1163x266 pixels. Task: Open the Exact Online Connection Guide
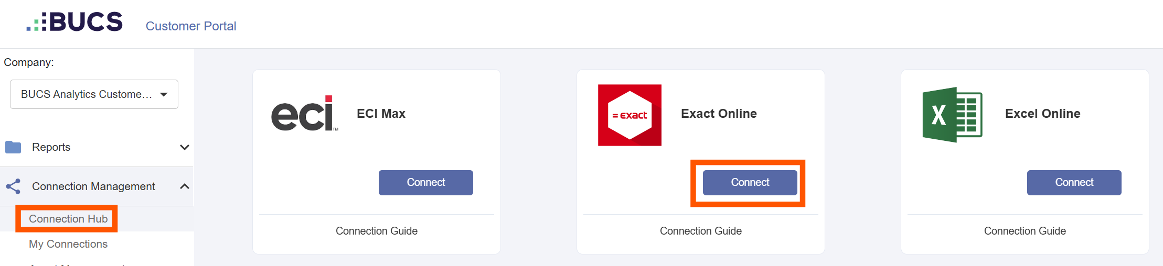click(701, 231)
